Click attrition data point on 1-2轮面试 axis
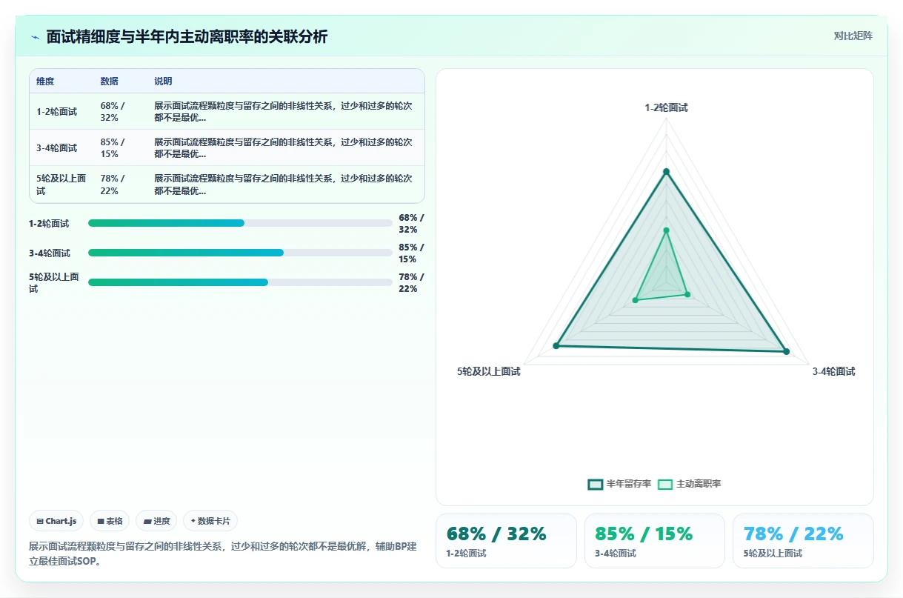This screenshot has width=903, height=598. pos(666,230)
